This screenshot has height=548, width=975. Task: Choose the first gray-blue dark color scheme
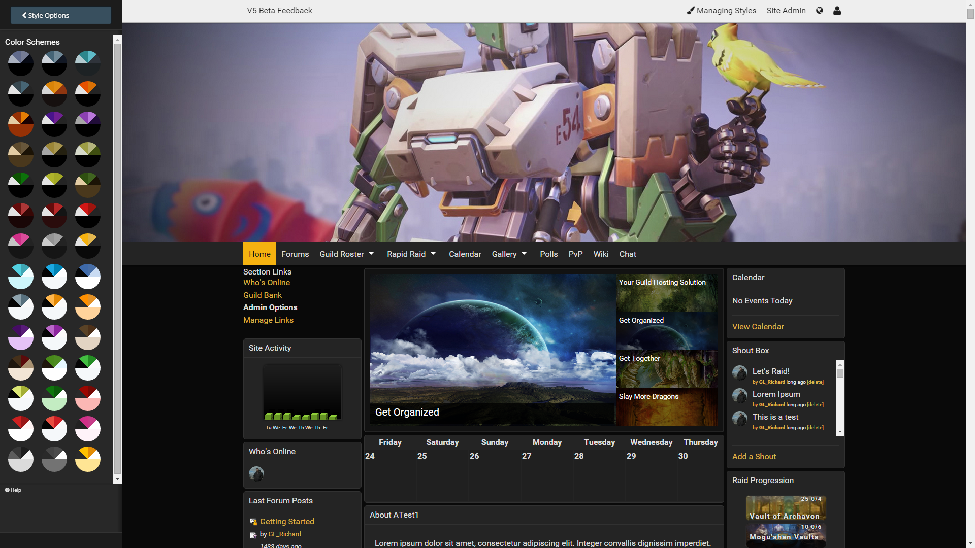21,63
